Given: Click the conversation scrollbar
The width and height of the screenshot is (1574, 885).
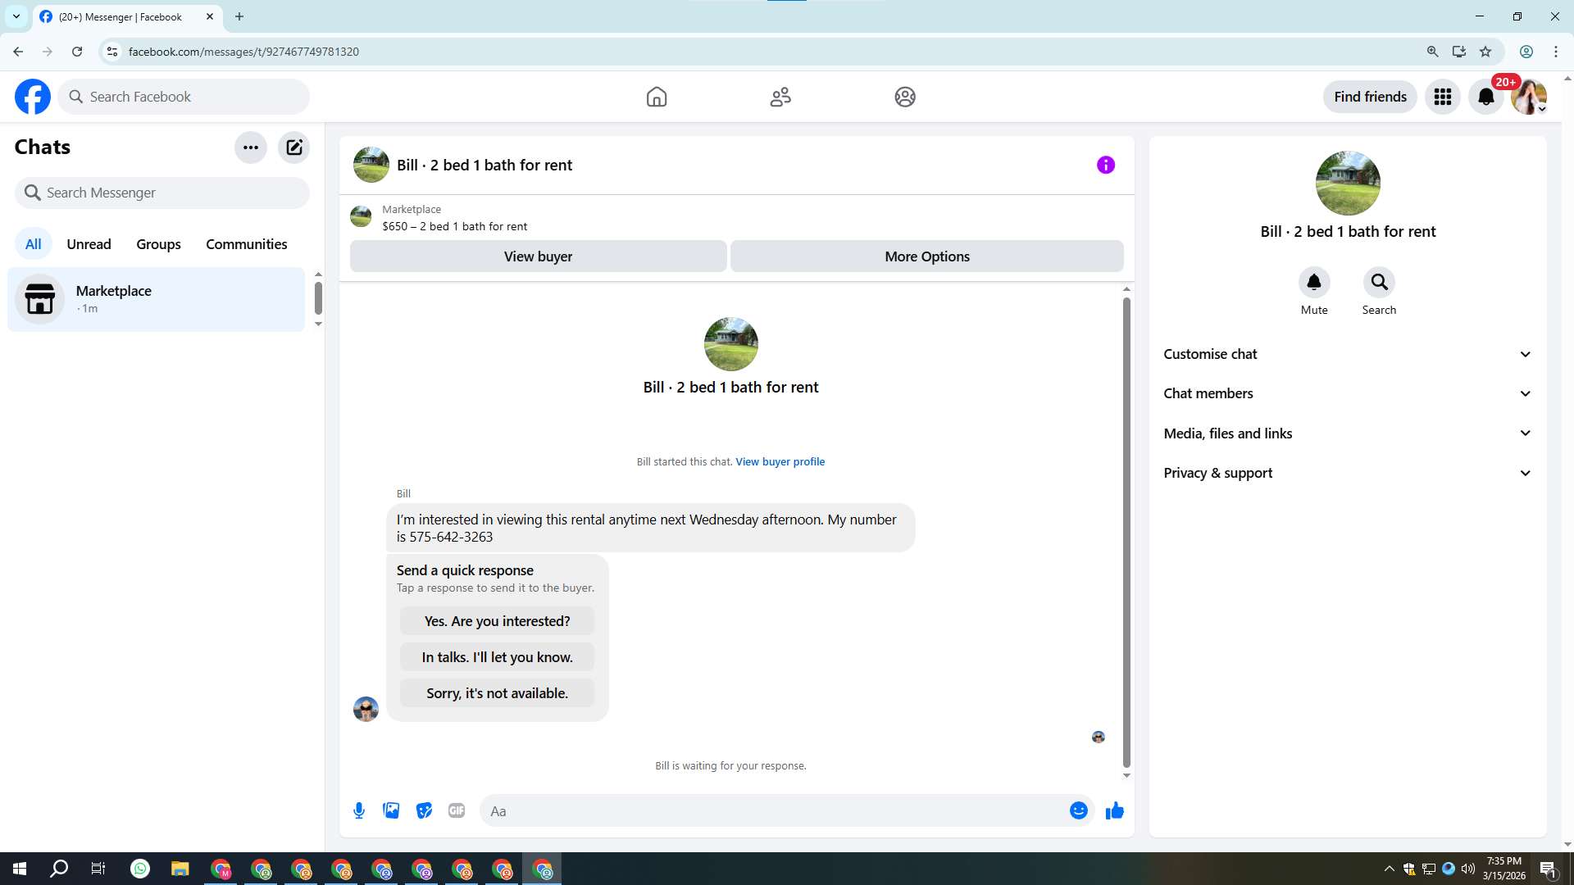Looking at the screenshot, I should point(1126,533).
